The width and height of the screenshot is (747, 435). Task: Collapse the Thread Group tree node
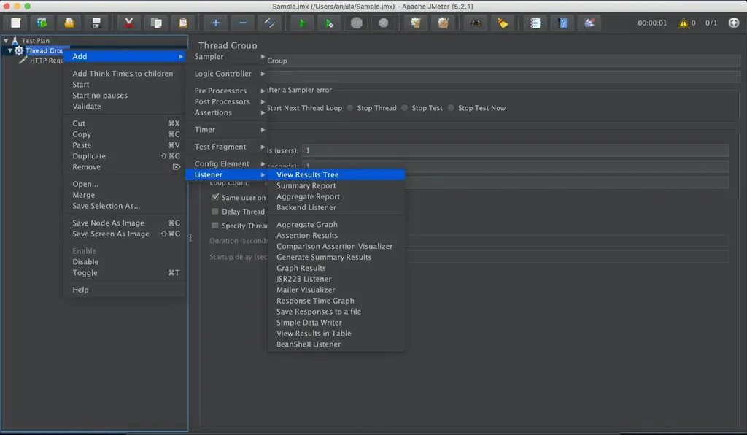10,50
